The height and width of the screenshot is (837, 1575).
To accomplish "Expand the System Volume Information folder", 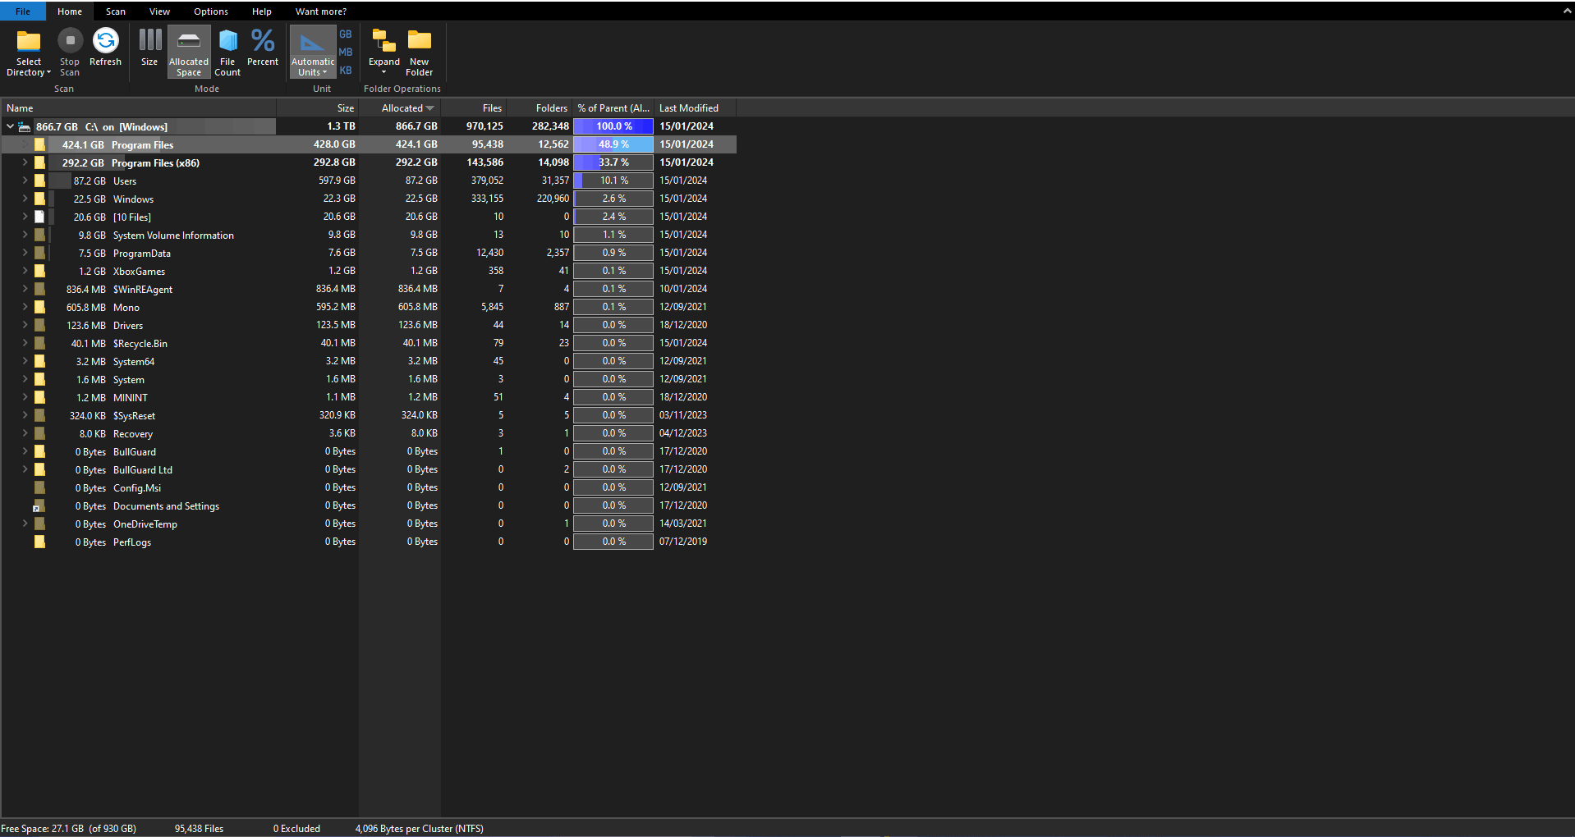I will [x=25, y=235].
